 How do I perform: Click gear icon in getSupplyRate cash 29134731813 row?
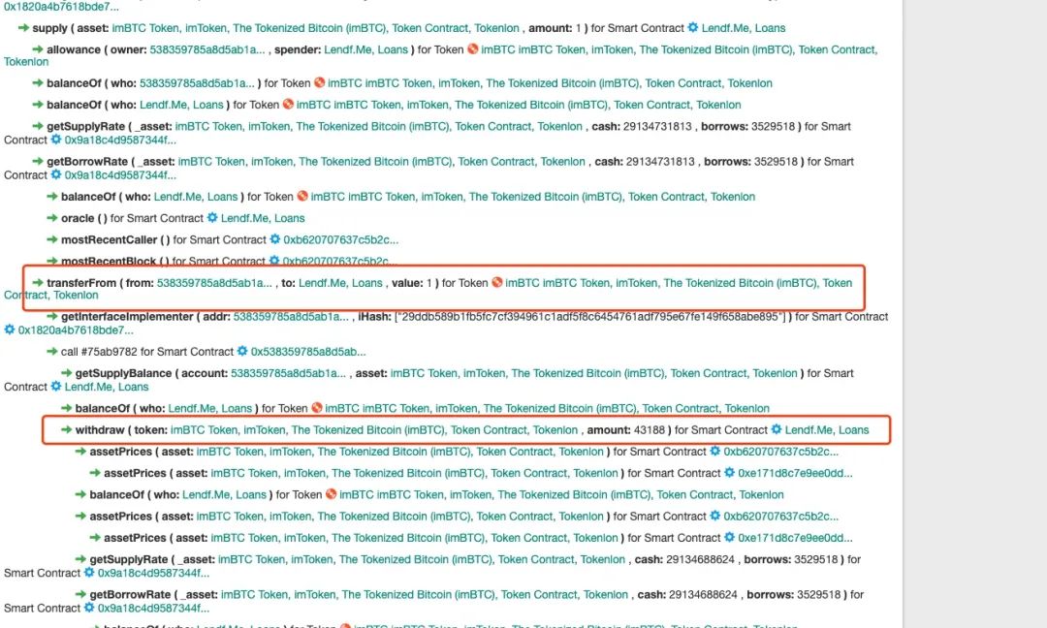[x=56, y=140]
